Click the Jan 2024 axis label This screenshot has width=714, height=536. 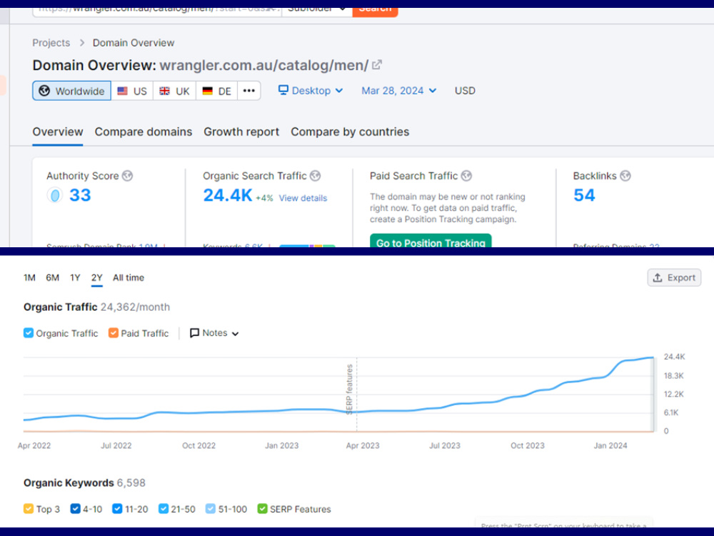pyautogui.click(x=610, y=445)
